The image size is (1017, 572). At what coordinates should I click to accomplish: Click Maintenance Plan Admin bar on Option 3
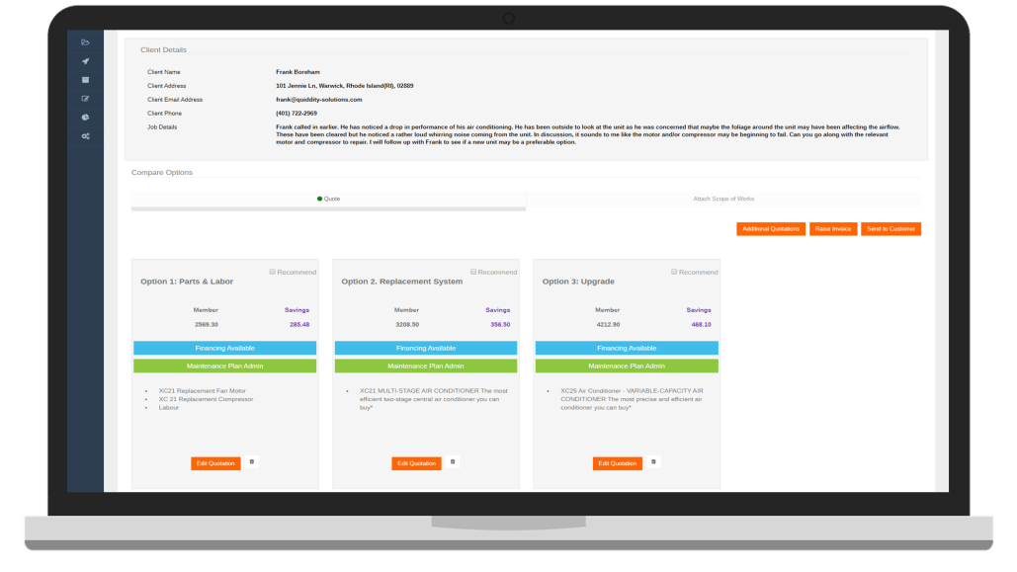click(x=627, y=367)
